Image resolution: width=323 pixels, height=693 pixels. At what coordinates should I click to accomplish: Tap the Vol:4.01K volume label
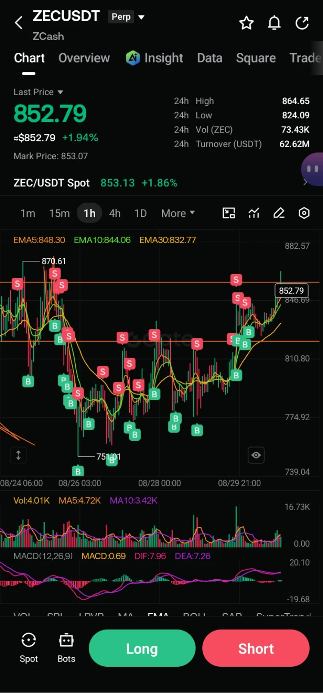pos(31,500)
